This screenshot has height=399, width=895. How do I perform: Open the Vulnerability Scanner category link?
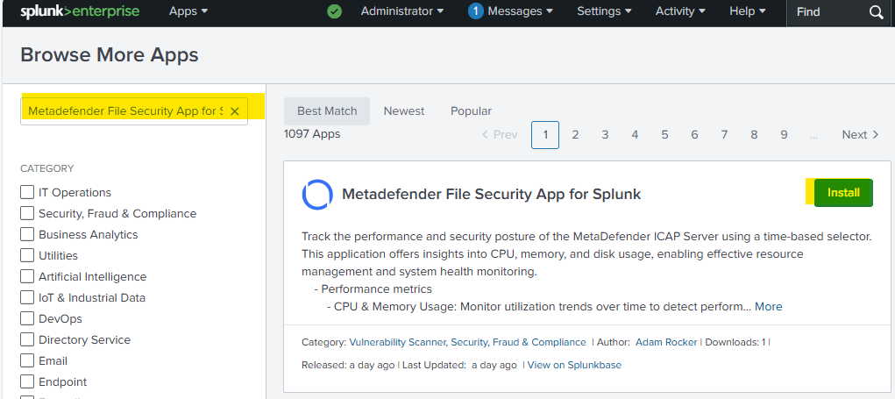click(x=398, y=343)
